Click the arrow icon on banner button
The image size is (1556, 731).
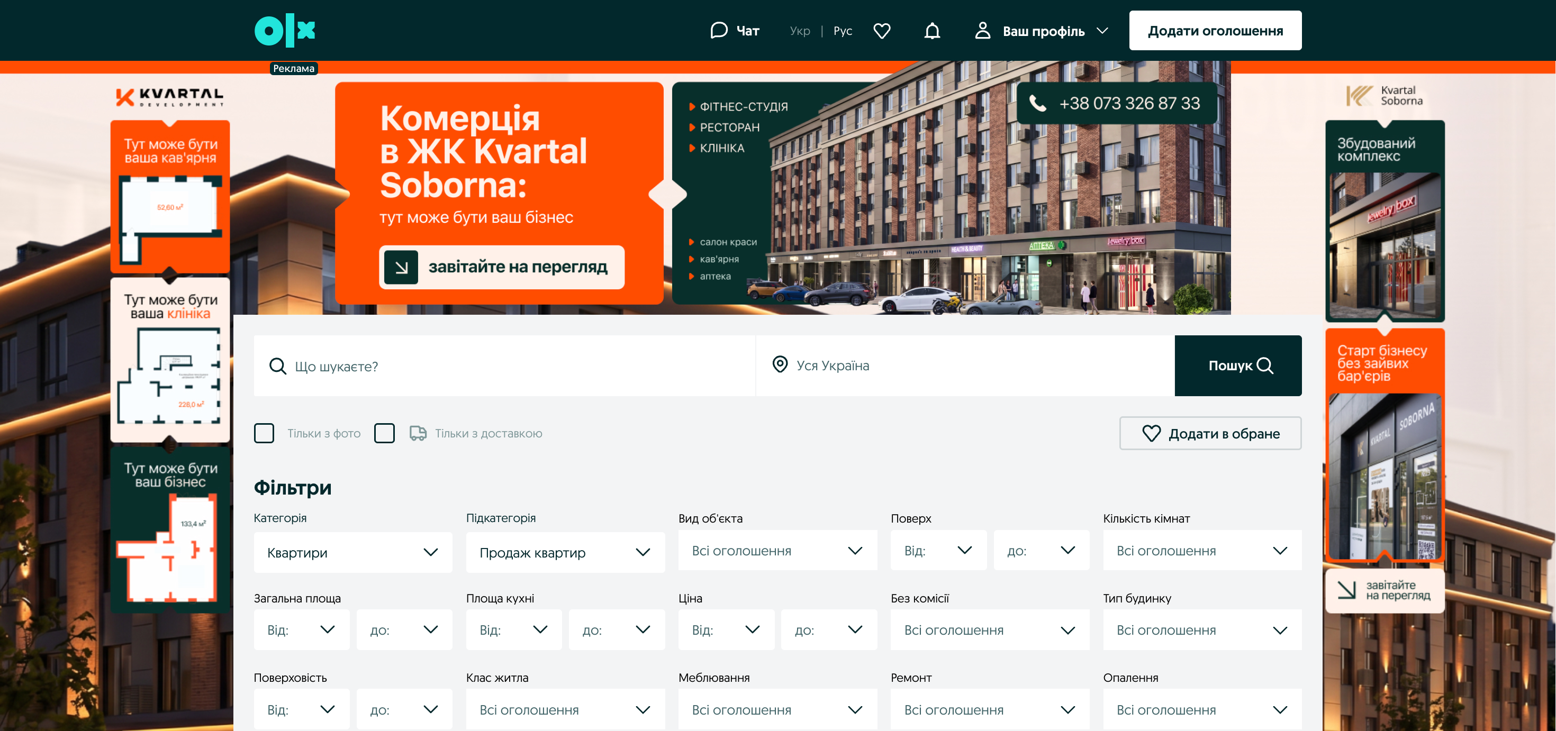(x=401, y=267)
